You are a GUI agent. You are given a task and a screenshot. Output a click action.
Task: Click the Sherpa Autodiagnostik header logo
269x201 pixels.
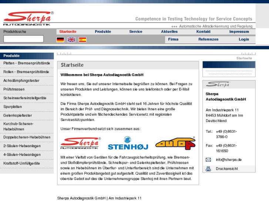pos(28,18)
